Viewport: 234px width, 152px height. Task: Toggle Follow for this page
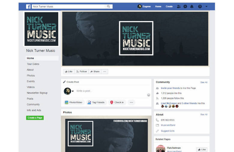pyautogui.click(x=82, y=72)
